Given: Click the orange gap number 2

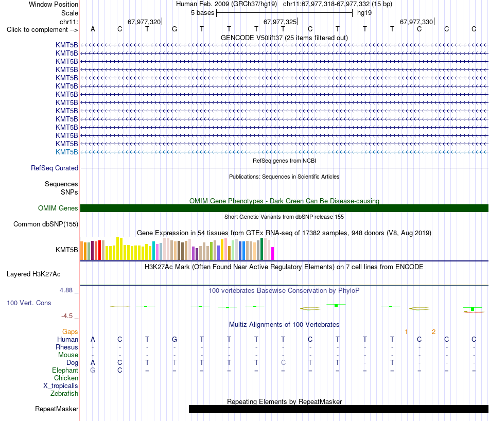Looking at the screenshot, I should (x=433, y=332).
